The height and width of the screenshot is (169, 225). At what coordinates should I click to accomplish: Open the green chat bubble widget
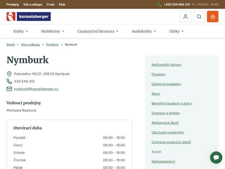click(216, 158)
